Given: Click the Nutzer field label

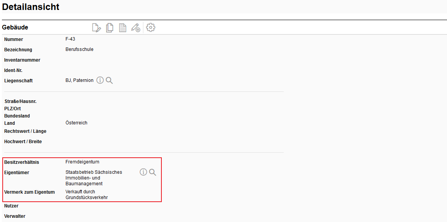Looking at the screenshot, I should (x=11, y=206).
